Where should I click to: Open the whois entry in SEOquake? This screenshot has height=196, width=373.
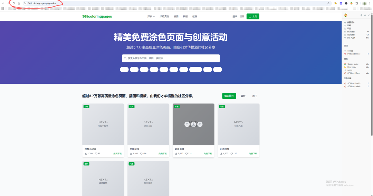[x=350, y=70]
